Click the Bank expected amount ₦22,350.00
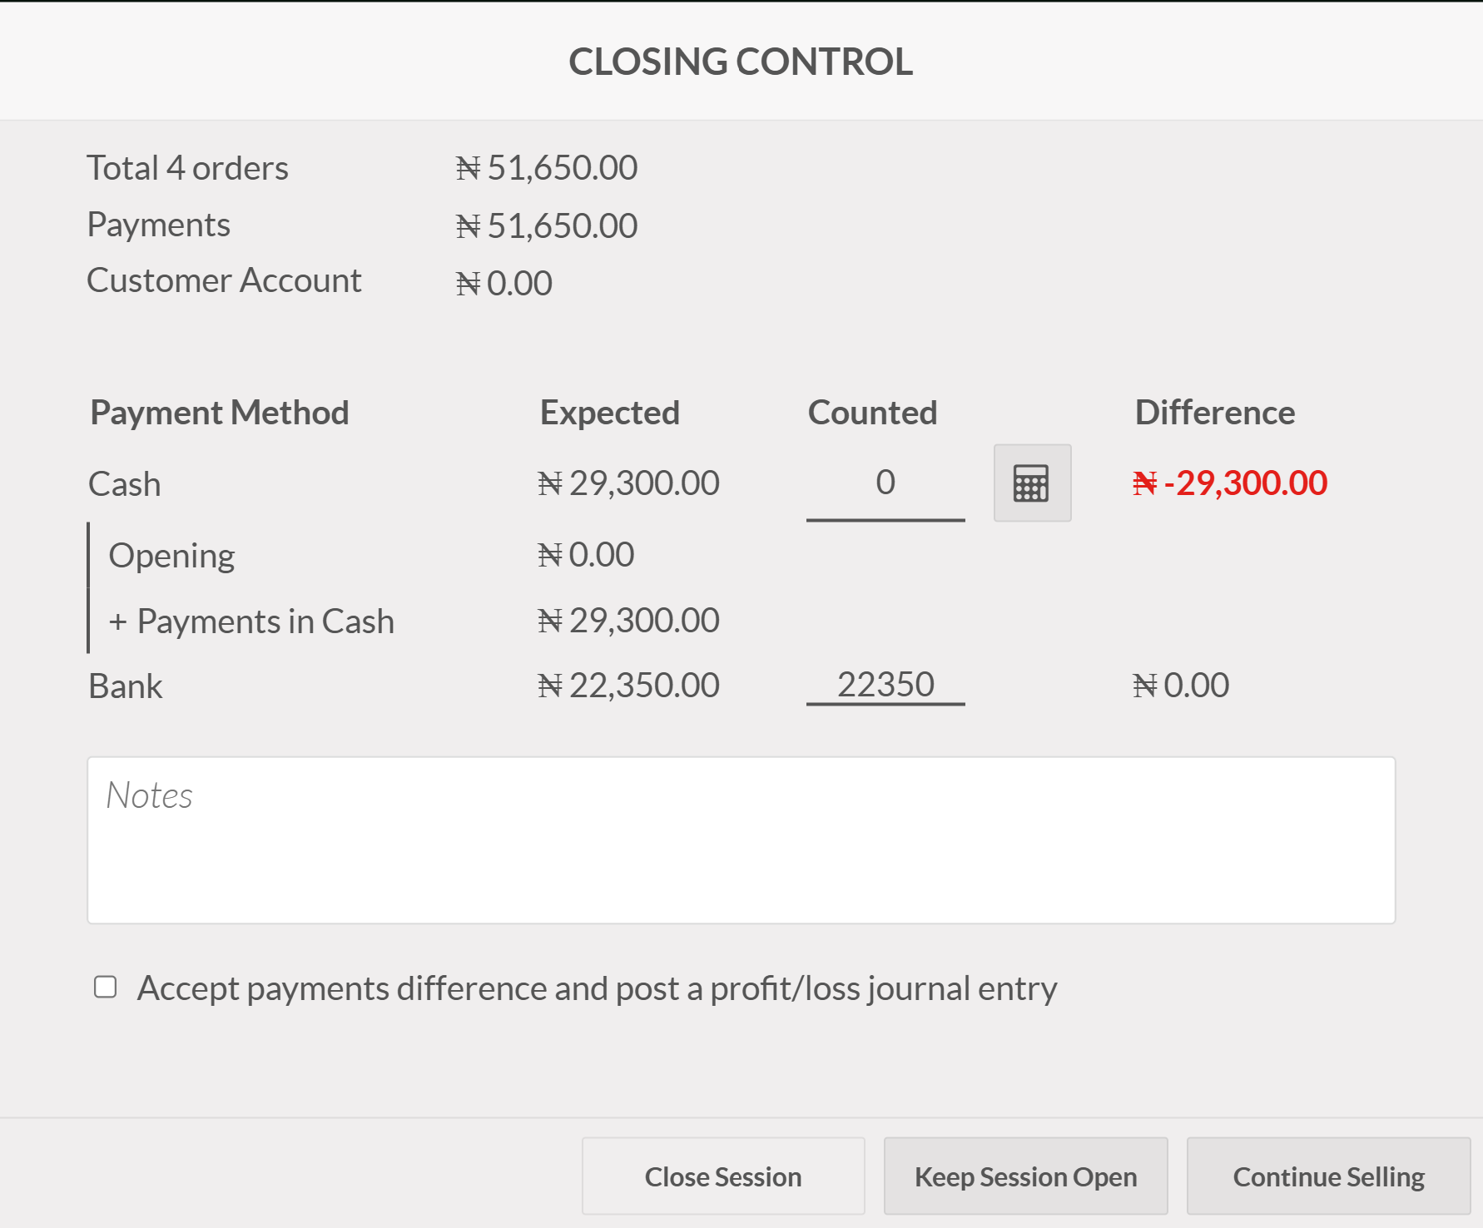The image size is (1483, 1228). tap(628, 686)
